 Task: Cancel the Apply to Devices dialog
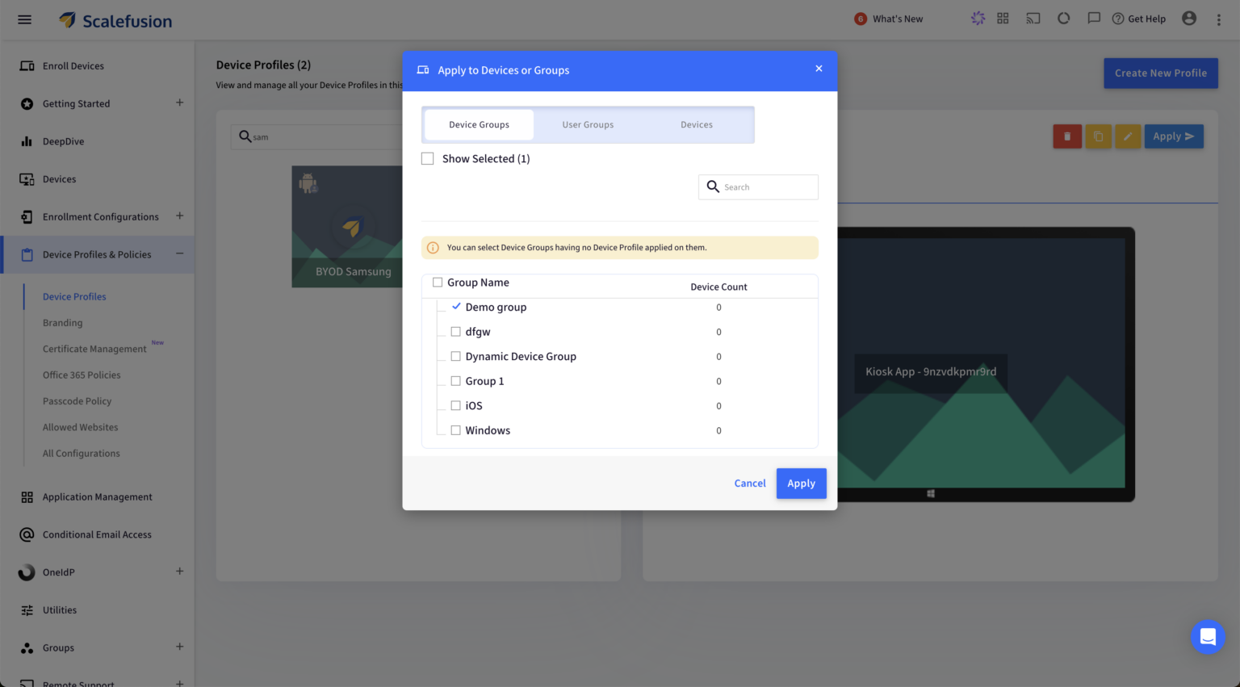coord(749,483)
